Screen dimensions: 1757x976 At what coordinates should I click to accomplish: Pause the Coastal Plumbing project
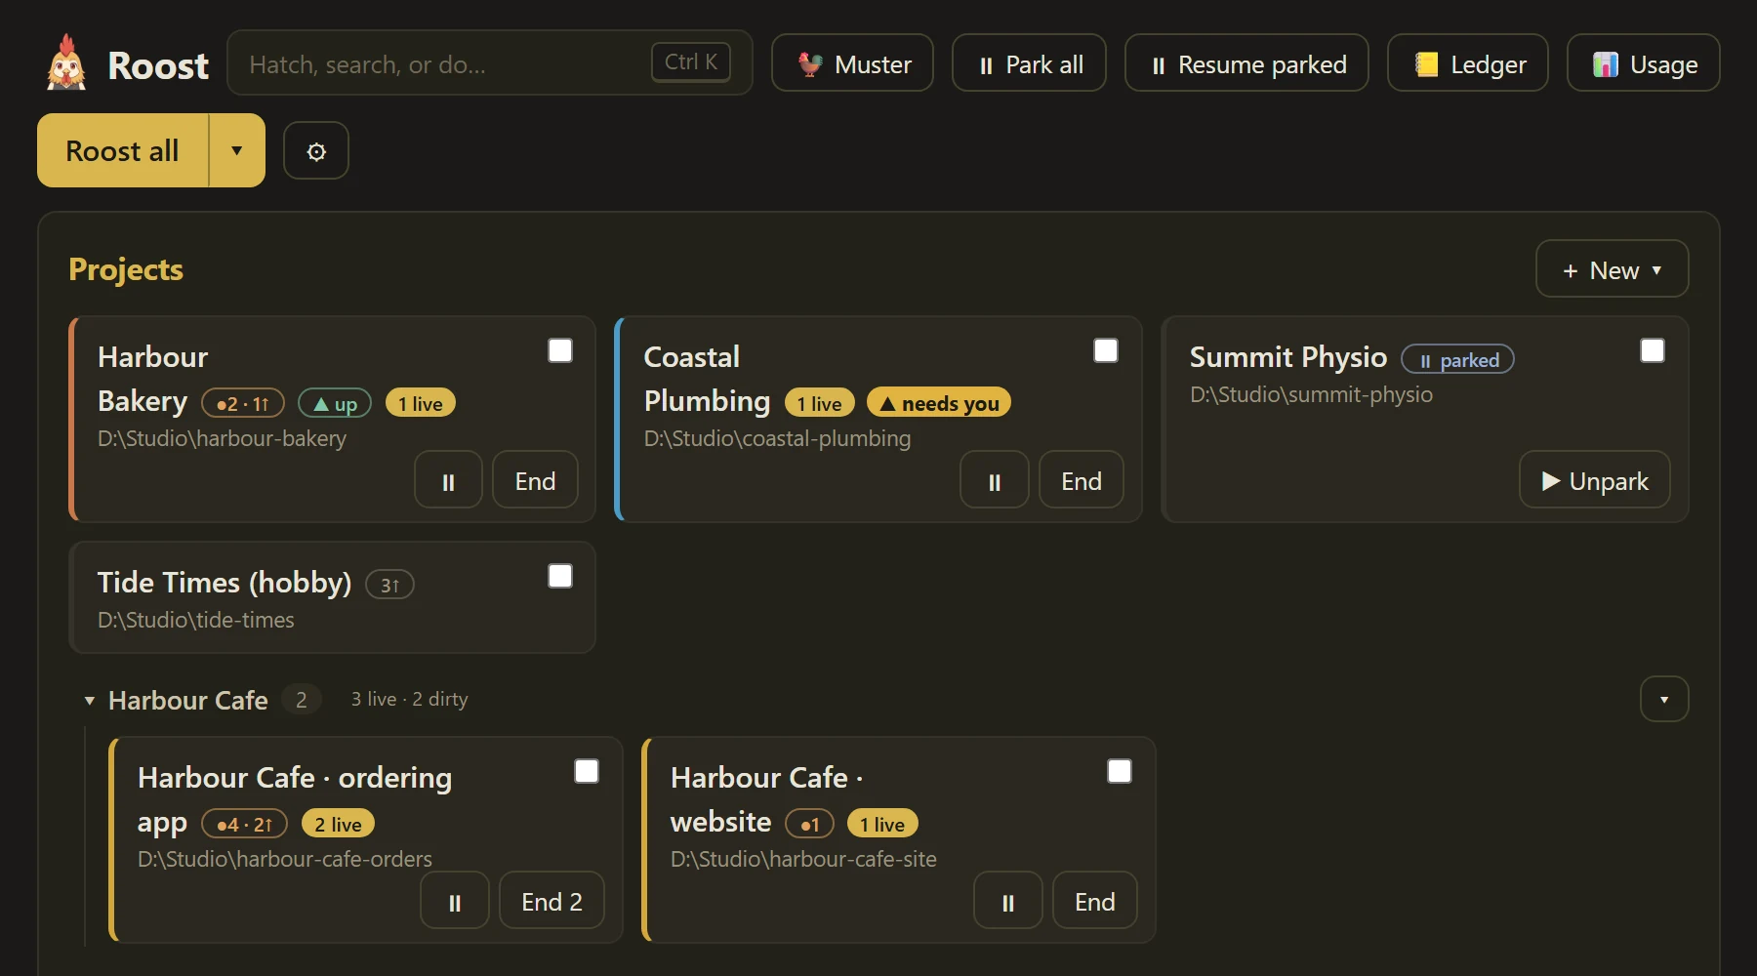pyautogui.click(x=995, y=480)
